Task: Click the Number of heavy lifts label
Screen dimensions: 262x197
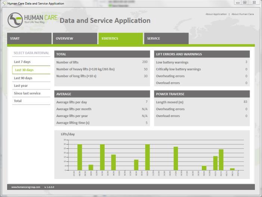Action: coord(85,69)
